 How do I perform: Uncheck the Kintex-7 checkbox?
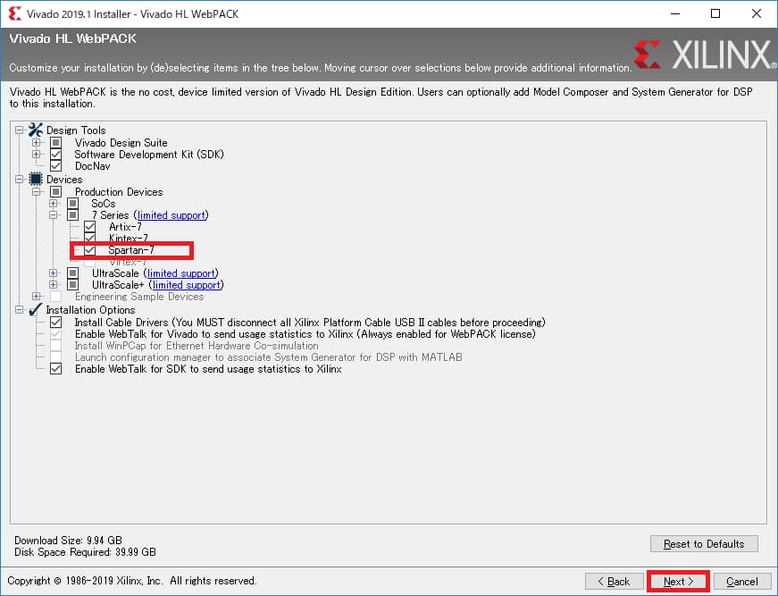tap(90, 238)
